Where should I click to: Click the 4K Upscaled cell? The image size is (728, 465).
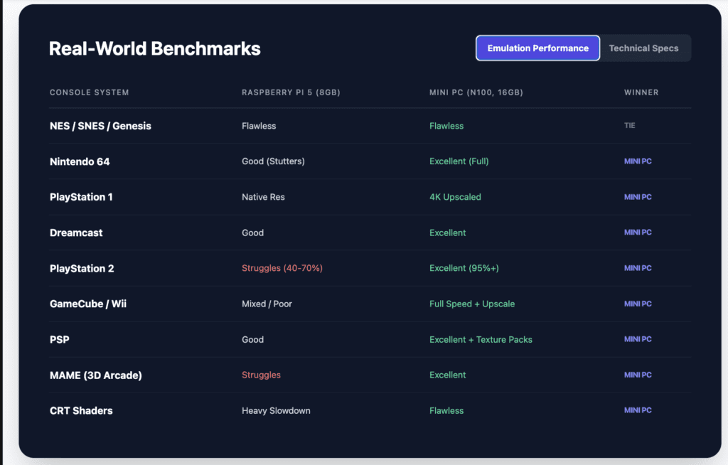tap(455, 197)
